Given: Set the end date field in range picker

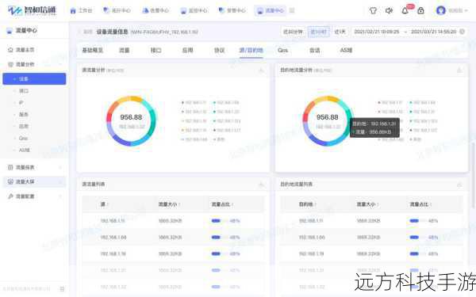Looking at the screenshot, I should pyautogui.click(x=433, y=32).
